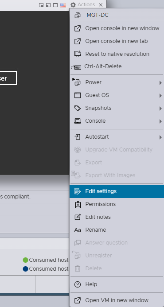164x307 pixels.
Task: Close the console window with X
Action: click(x=101, y=5)
